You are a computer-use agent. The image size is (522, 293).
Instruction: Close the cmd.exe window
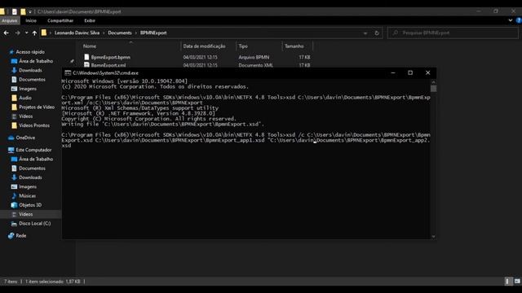pyautogui.click(x=427, y=72)
